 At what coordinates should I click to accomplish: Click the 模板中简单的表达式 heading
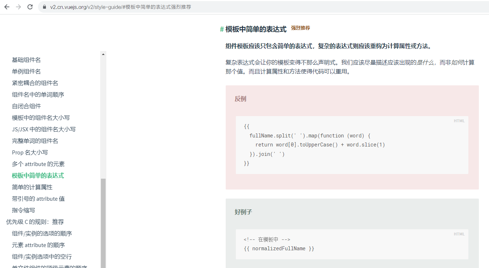pos(256,29)
